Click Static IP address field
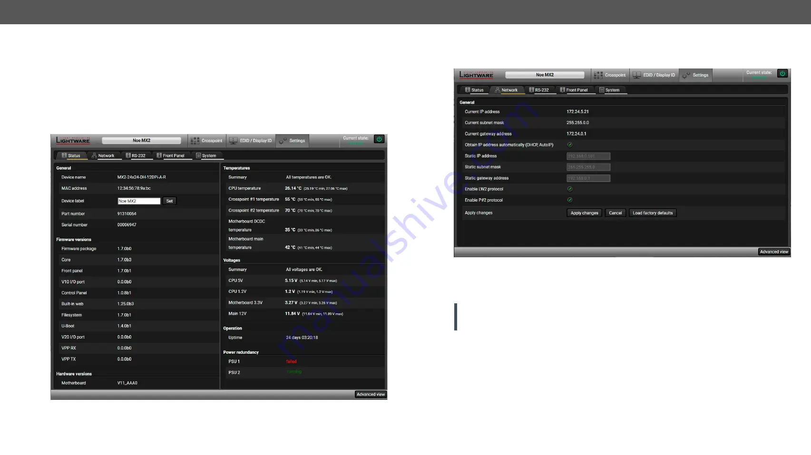 [588, 156]
